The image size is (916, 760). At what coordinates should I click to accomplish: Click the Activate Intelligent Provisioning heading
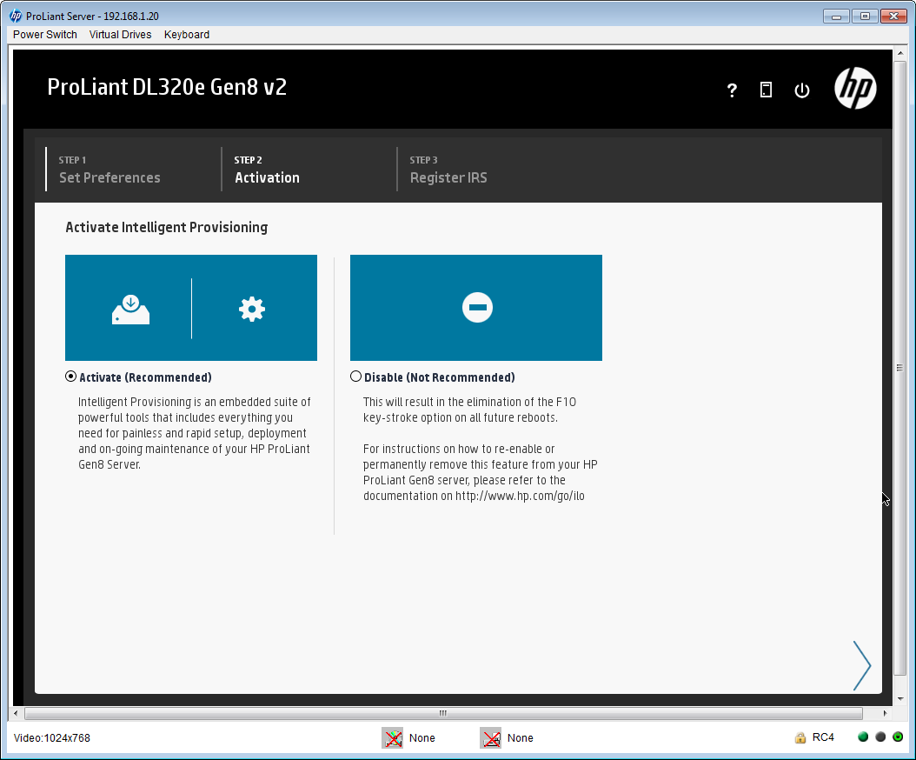click(167, 228)
